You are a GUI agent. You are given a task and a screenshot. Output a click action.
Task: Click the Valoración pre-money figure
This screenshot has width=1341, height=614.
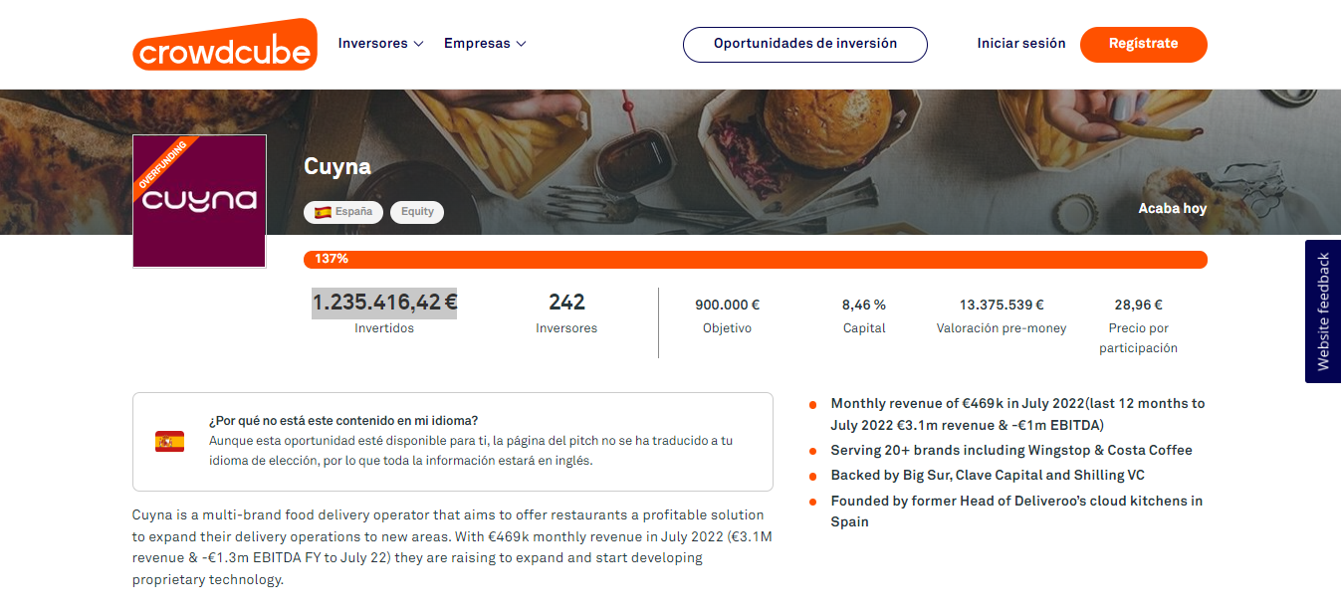[1001, 306]
